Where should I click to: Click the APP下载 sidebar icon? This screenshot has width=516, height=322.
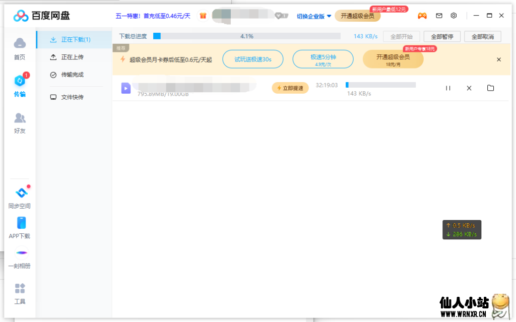[20, 227]
